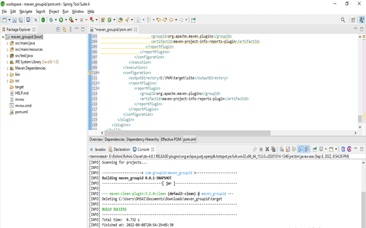Select HELP.md file in tree

pyautogui.click(x=22, y=93)
